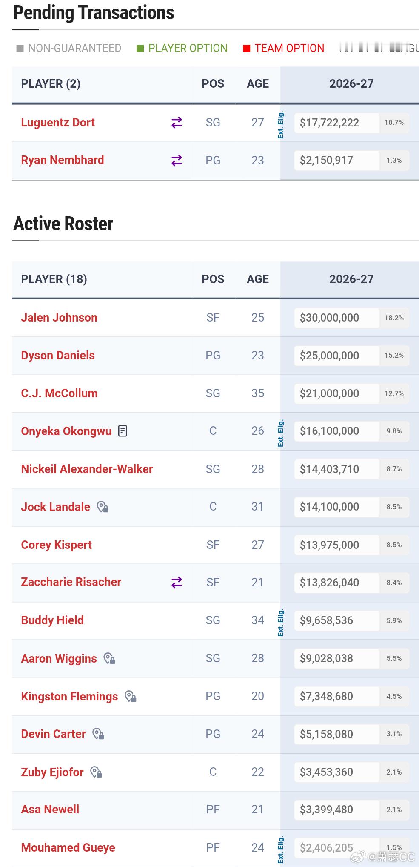Click the lock pin icon next to Kingston Flemings
Viewport: 419px width, 867px height.
[x=130, y=696]
